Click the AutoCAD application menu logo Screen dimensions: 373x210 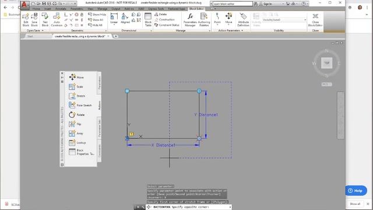click(24, 5)
